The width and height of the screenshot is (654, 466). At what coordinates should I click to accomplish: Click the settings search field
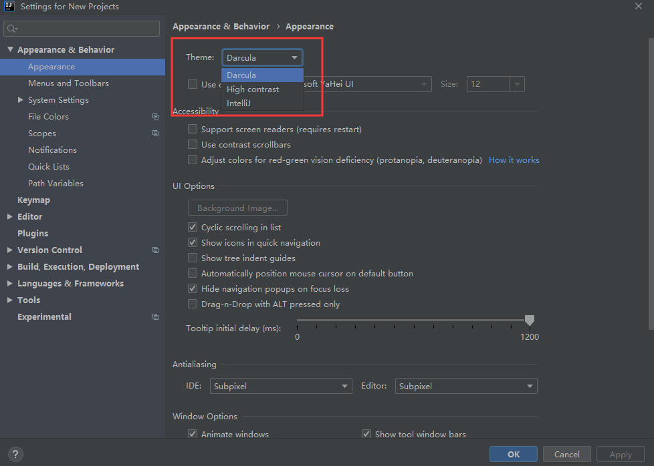click(x=82, y=29)
